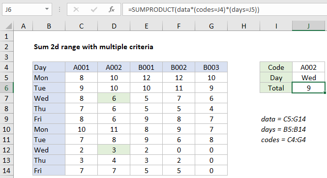
Task: Select column D header
Action: click(x=114, y=26)
